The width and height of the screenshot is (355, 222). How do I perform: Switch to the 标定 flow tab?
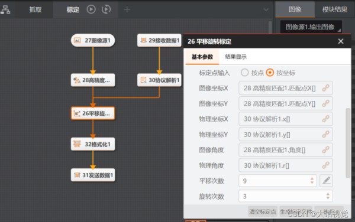point(73,9)
